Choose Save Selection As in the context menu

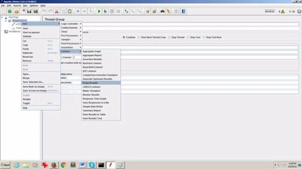pyautogui.click(x=41, y=82)
